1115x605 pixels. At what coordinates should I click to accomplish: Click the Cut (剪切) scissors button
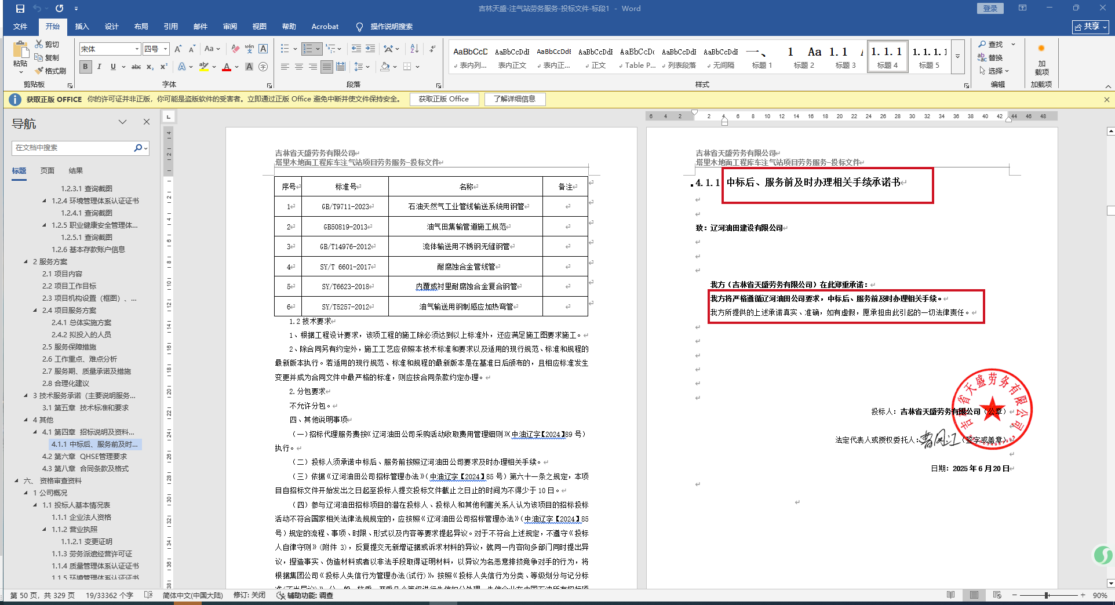47,44
